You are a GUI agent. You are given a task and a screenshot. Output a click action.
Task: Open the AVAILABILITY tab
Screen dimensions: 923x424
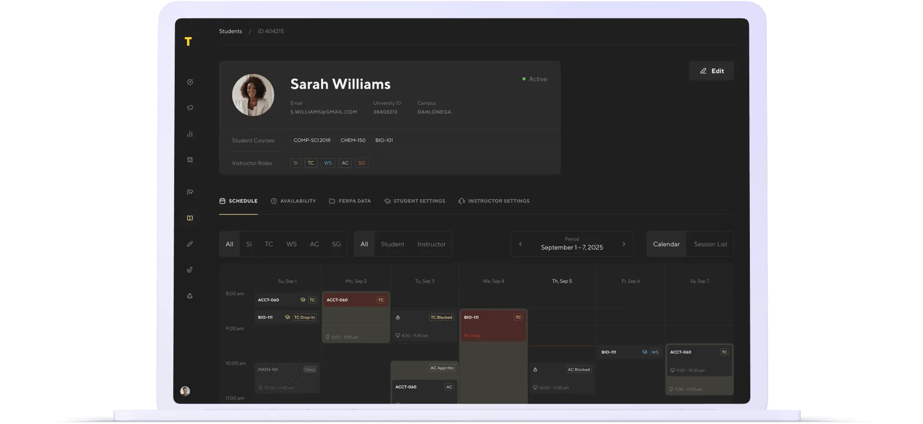click(293, 201)
